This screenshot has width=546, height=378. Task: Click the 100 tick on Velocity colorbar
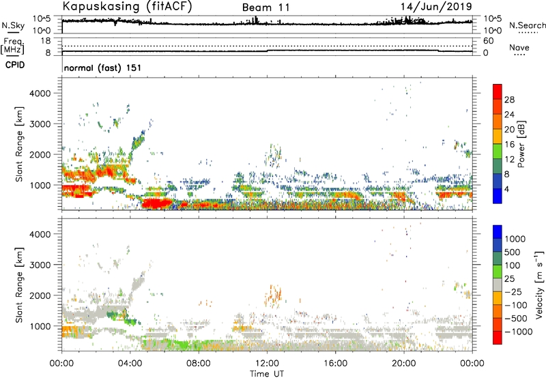[x=513, y=265]
